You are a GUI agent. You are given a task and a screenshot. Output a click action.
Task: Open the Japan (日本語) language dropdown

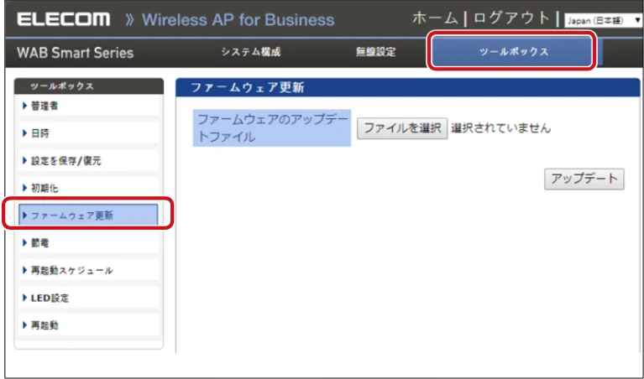click(604, 20)
